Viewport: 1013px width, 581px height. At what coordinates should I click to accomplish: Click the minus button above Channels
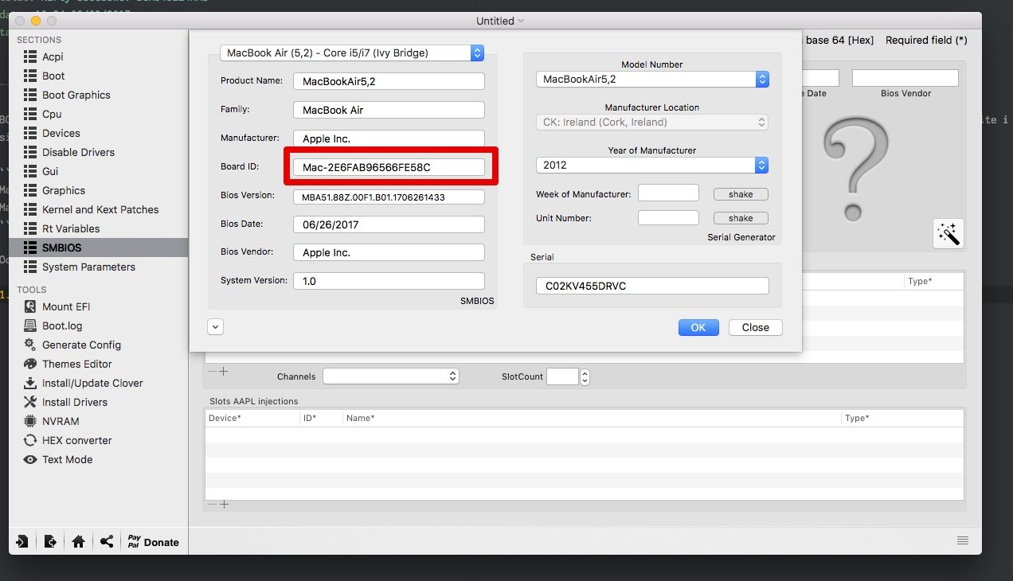point(212,371)
